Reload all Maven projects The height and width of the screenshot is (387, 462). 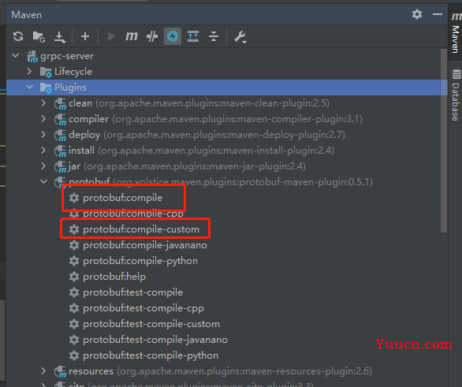(x=18, y=36)
